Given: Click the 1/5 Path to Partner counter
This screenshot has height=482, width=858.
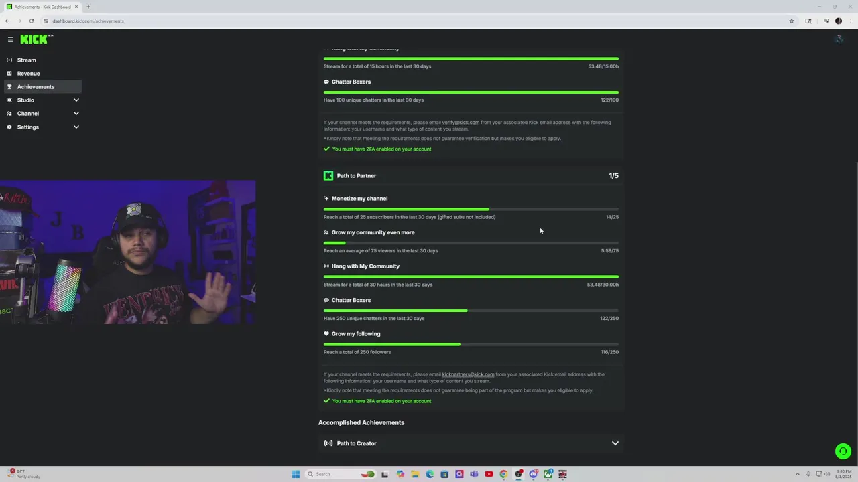Looking at the screenshot, I should coord(613,175).
